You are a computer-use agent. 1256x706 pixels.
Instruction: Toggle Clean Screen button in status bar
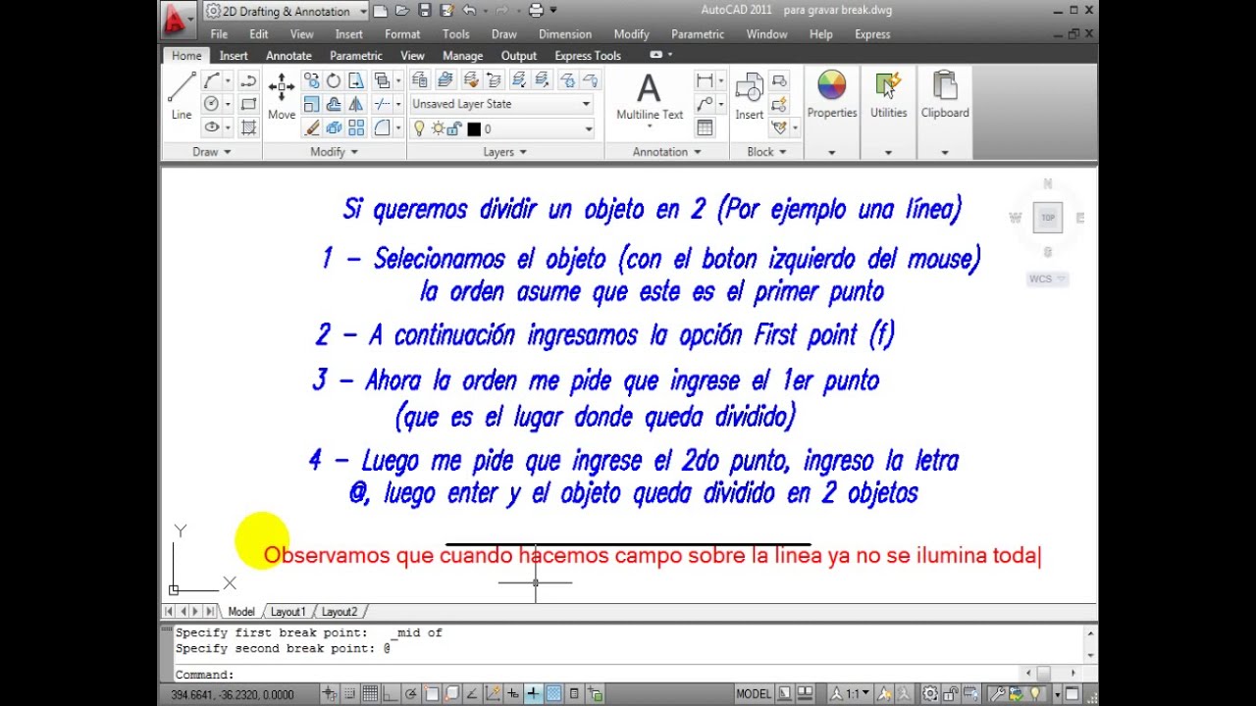pos(1073,694)
